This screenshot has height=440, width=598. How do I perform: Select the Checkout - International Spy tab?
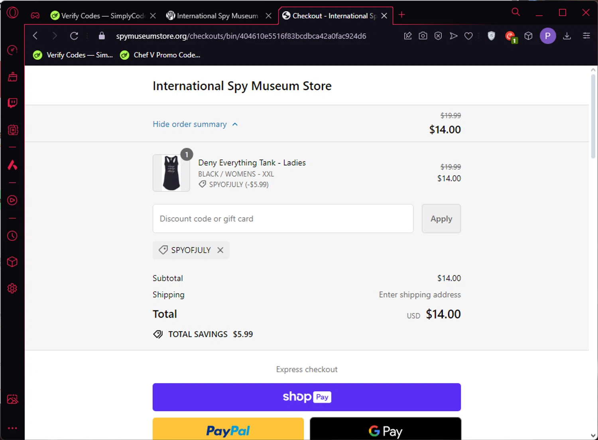(x=329, y=16)
